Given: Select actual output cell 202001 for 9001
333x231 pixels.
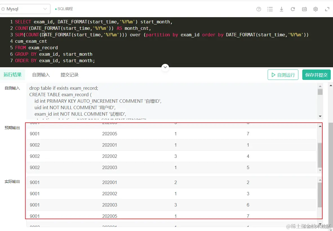Looking at the screenshot, I should [x=110, y=182].
